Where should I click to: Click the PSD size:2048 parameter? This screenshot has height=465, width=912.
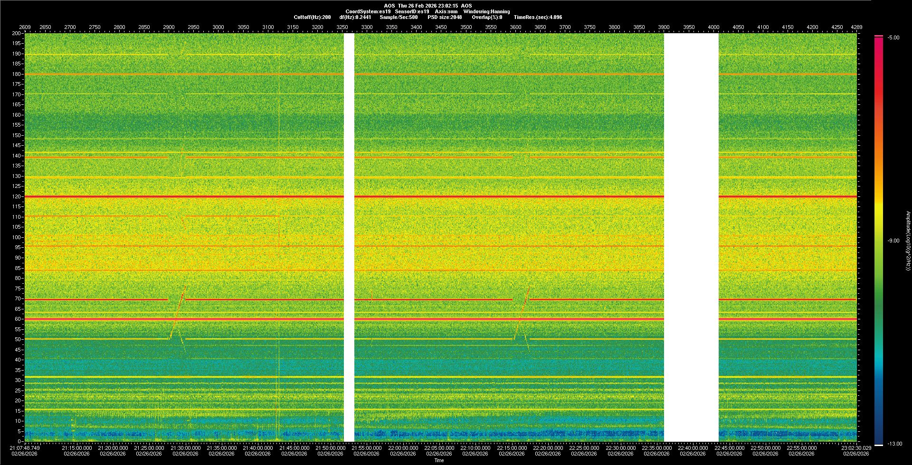(x=445, y=17)
